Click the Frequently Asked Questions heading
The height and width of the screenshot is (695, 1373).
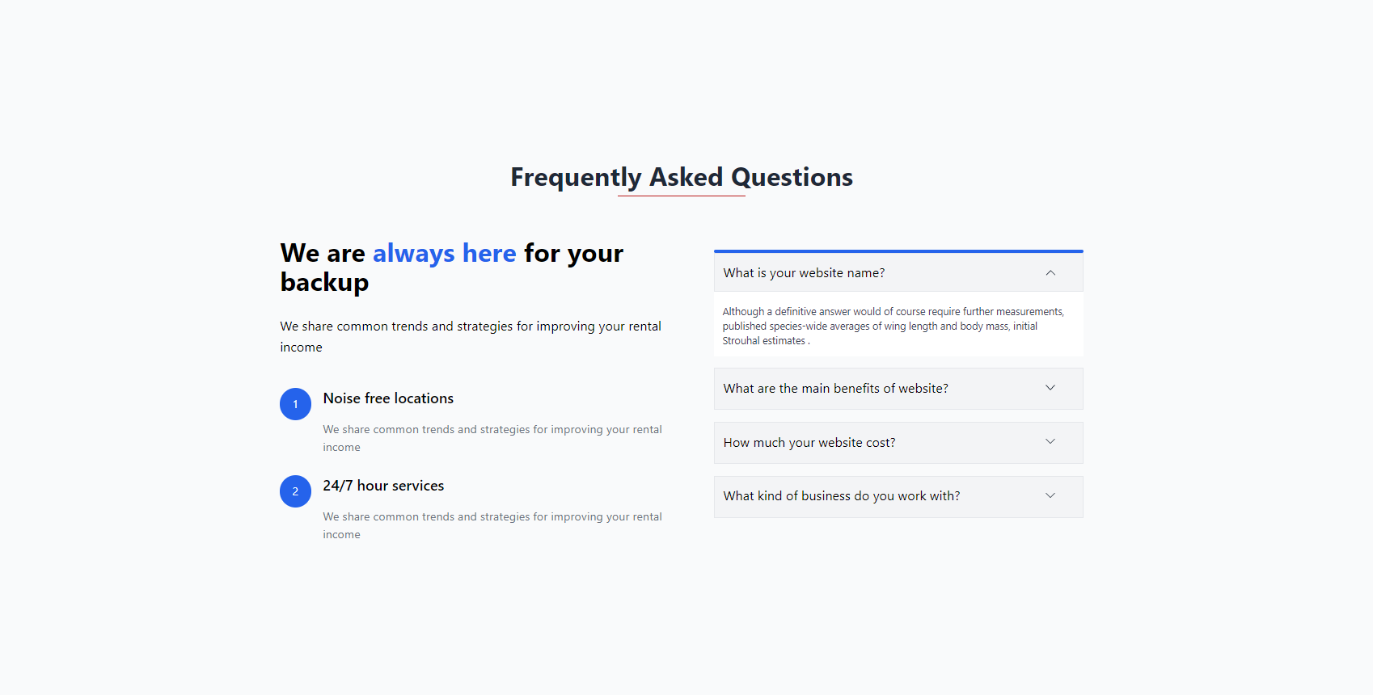click(681, 177)
